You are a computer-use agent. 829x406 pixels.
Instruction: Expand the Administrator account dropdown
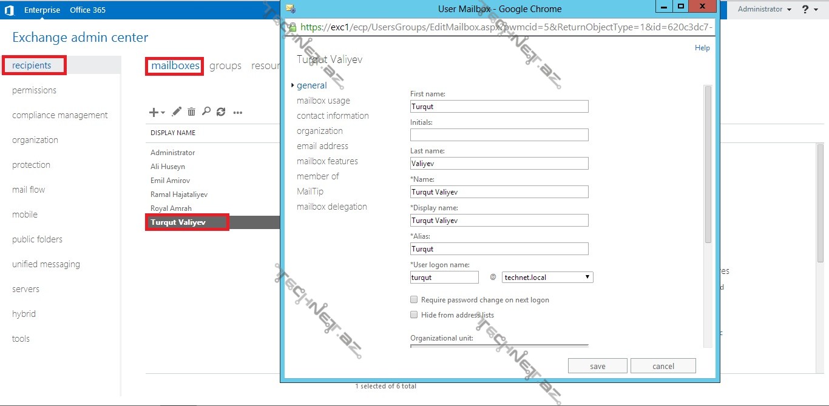pos(764,9)
